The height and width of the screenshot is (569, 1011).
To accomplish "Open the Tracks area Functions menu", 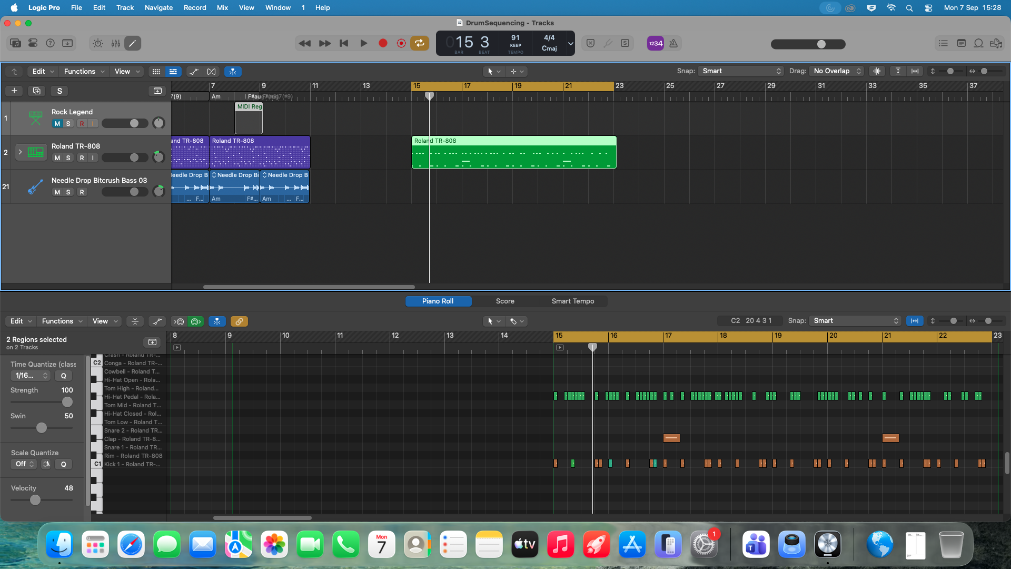I will (84, 71).
